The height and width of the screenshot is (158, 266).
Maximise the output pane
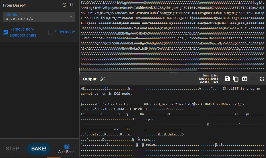(262, 79)
